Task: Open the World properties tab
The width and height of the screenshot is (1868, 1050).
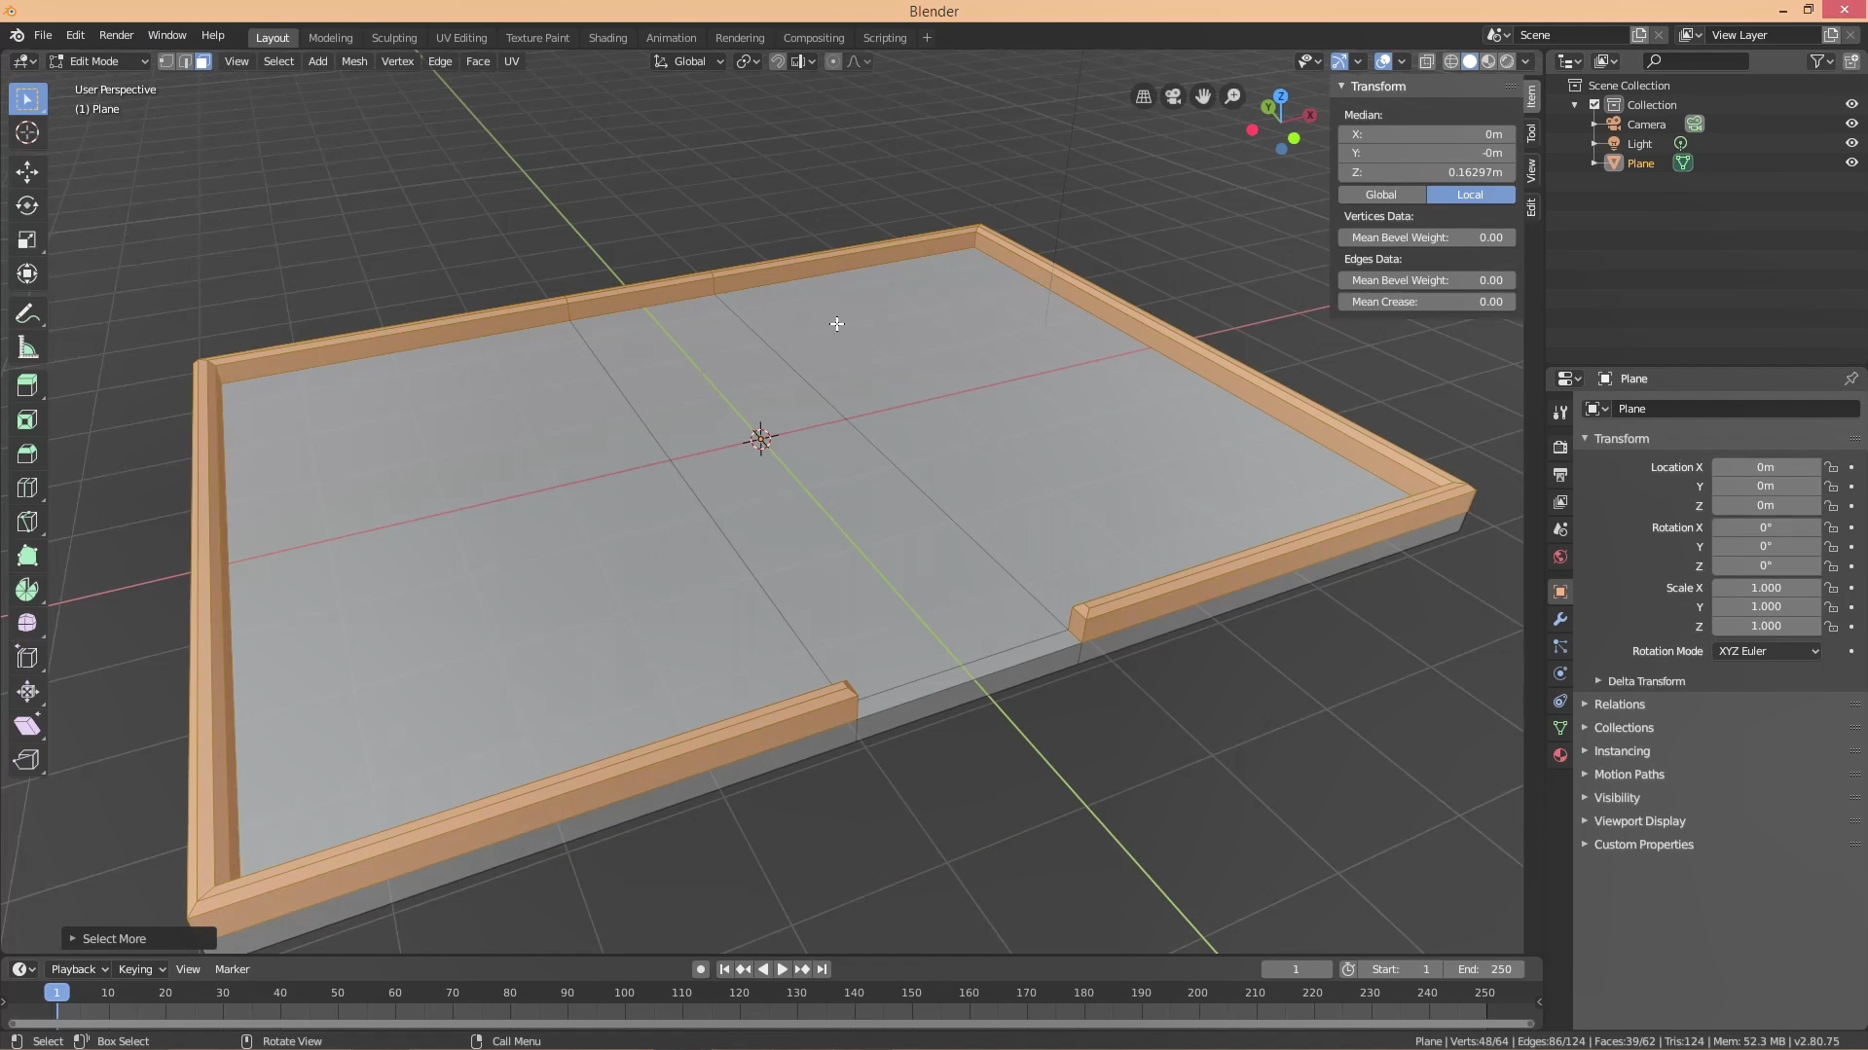Action: click(x=1560, y=557)
